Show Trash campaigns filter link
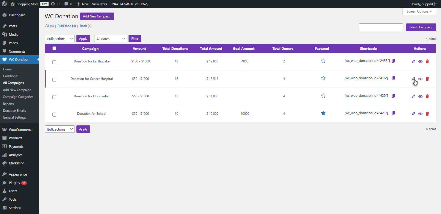 [83, 26]
